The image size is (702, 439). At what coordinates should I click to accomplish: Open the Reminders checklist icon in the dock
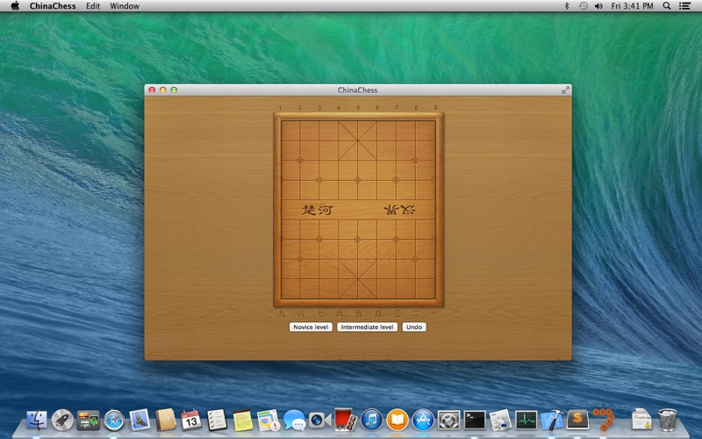coord(217,421)
